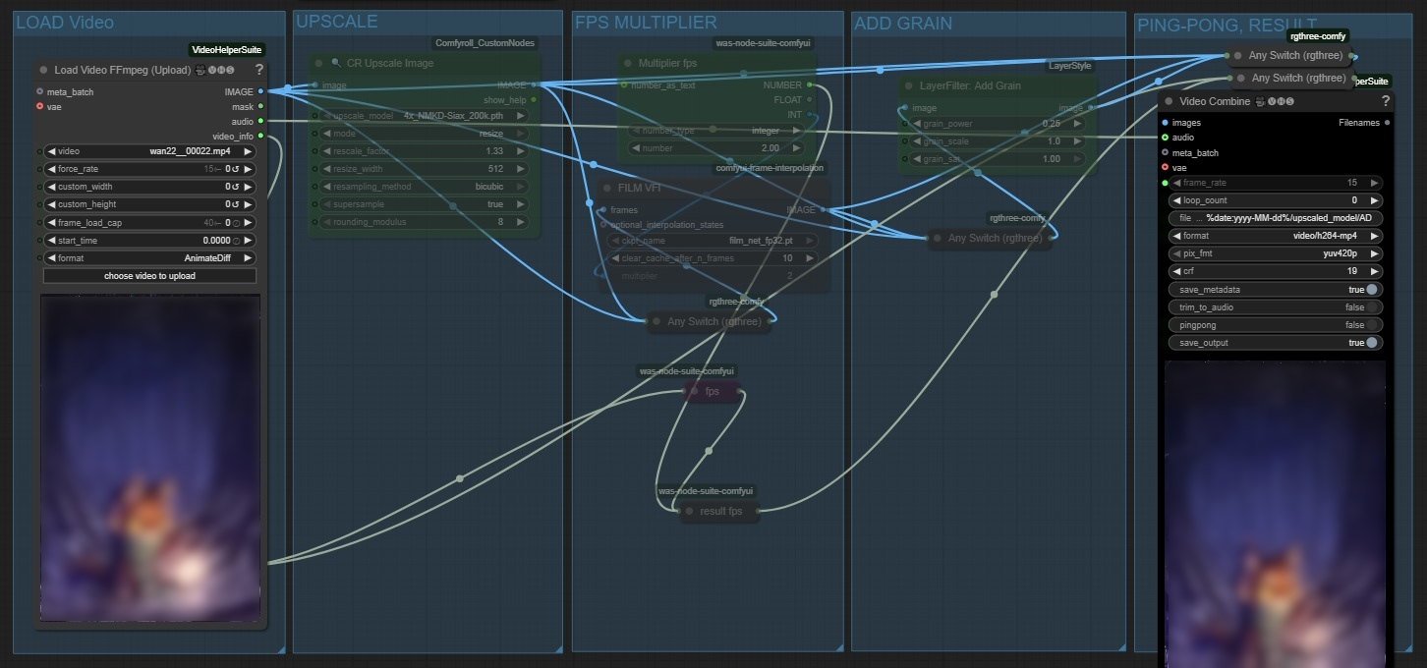1427x668 pixels.
Task: Click the FPS MULTIPLIER group title
Action: pos(646,22)
